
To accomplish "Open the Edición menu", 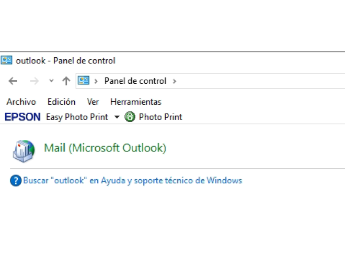I will click(61, 102).
